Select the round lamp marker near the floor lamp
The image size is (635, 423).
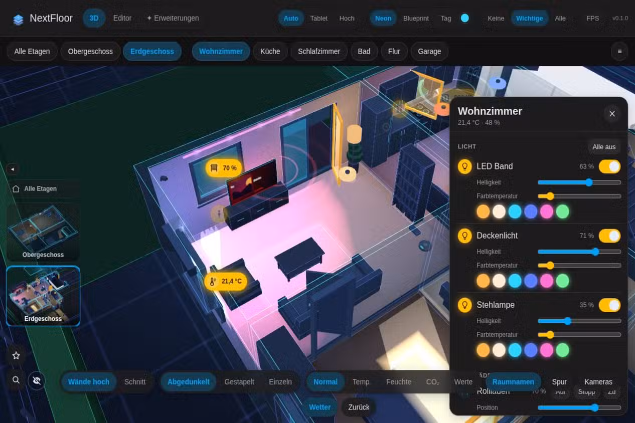click(x=347, y=173)
